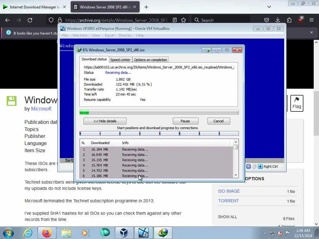Cancel the download in IDM

click(218, 121)
